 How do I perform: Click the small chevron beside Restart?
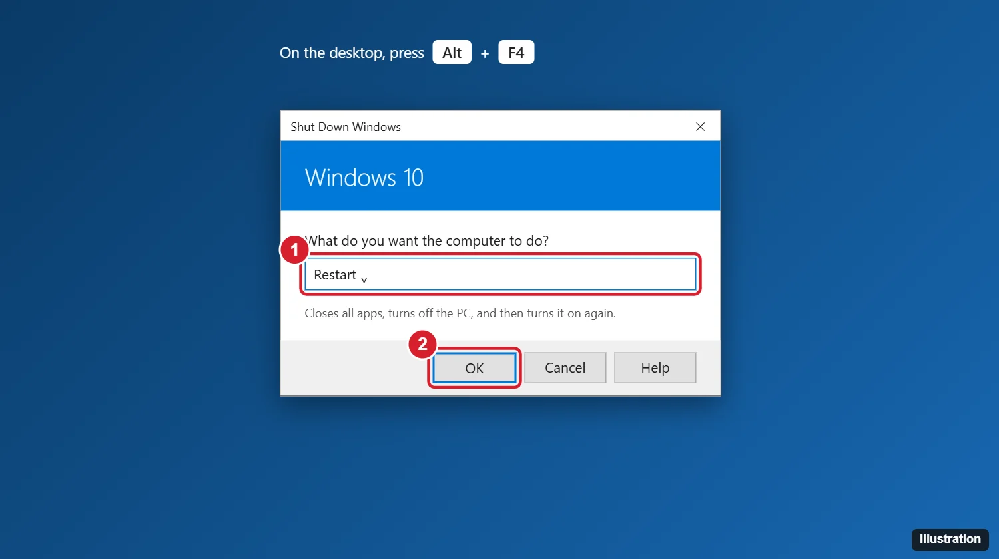tap(364, 279)
